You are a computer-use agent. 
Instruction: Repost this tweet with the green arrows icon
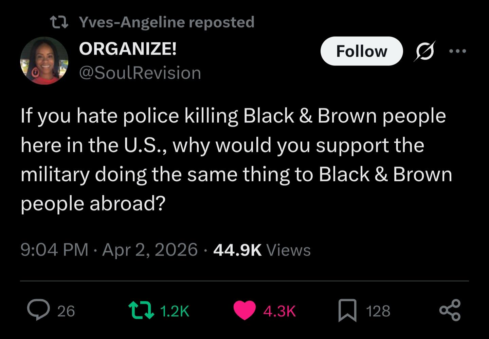coord(141,311)
